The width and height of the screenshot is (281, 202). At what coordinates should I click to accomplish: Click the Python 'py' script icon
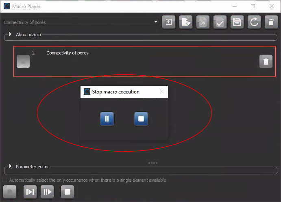pos(203,23)
